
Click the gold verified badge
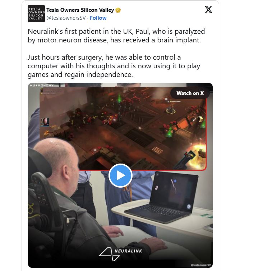tap(118, 10)
